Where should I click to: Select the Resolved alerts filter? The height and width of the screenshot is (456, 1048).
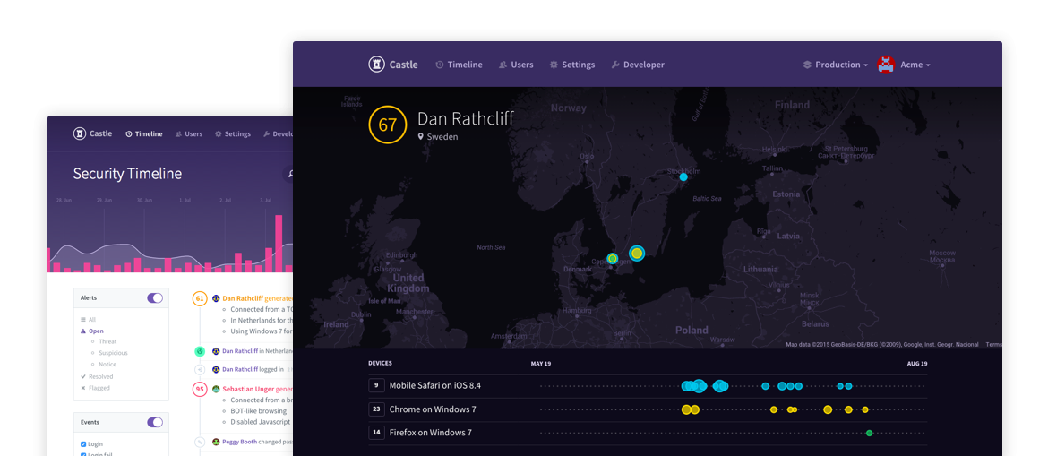(x=97, y=376)
